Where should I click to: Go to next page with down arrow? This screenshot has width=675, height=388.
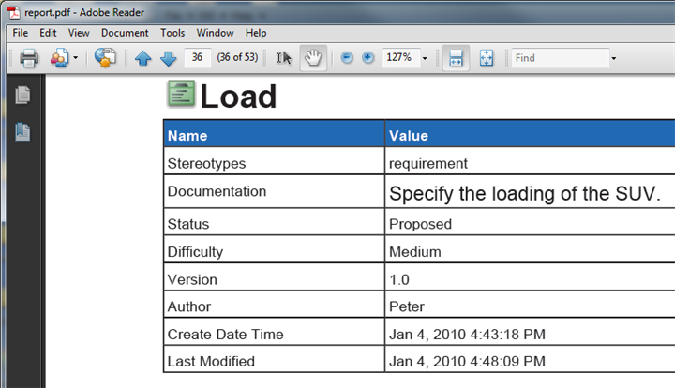coord(169,58)
